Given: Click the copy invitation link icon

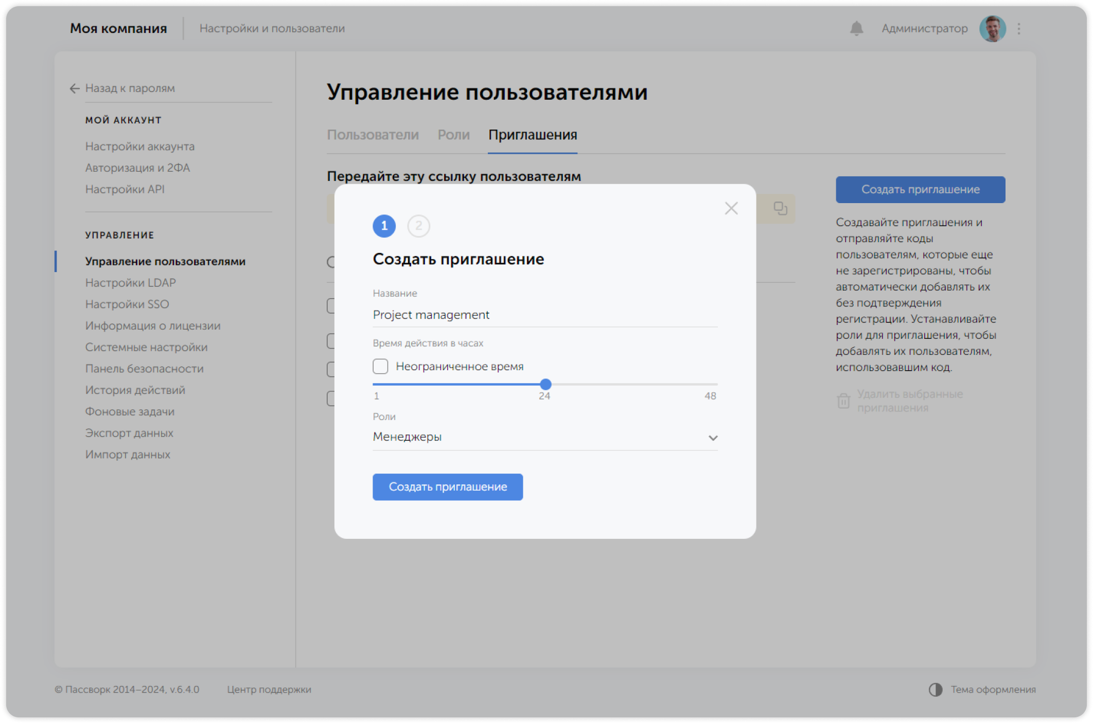Looking at the screenshot, I should (x=780, y=208).
